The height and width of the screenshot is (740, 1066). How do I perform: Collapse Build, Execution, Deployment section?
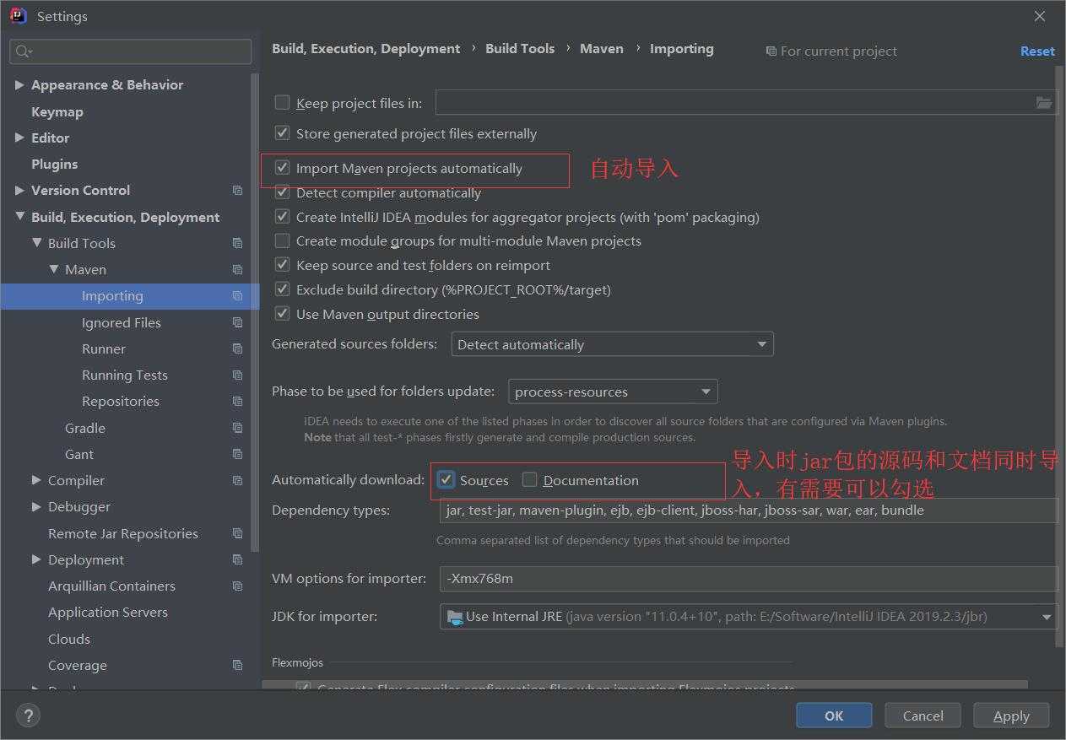tap(19, 217)
